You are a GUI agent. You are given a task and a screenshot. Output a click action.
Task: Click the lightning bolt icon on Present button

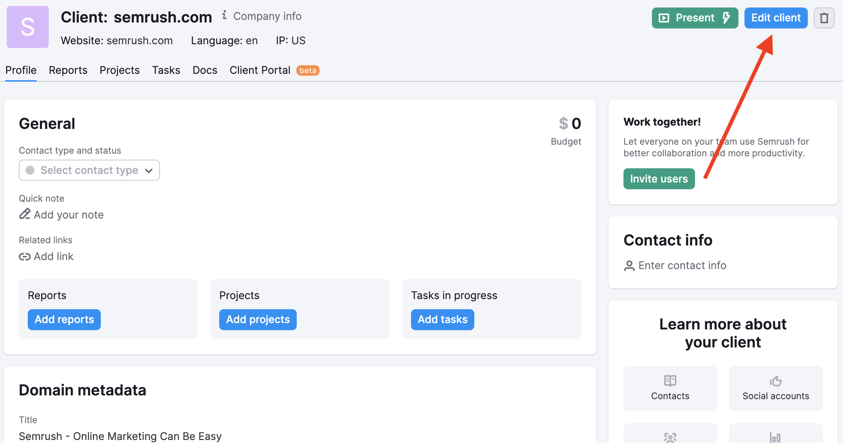pyautogui.click(x=726, y=18)
